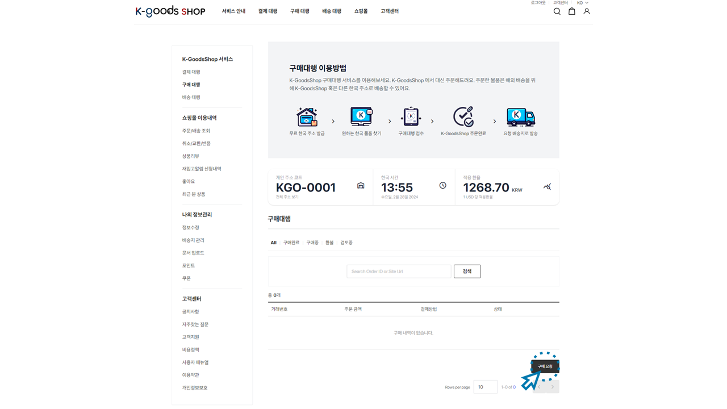Click the exchange rate chart icon
Image resolution: width=727 pixels, height=409 pixels.
[547, 186]
